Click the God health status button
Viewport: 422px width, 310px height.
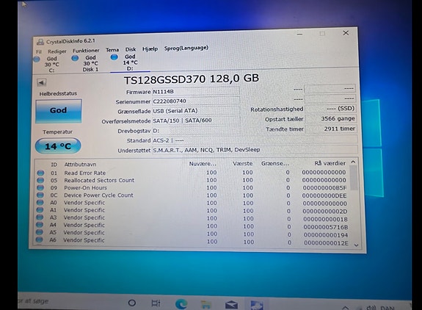(59, 111)
